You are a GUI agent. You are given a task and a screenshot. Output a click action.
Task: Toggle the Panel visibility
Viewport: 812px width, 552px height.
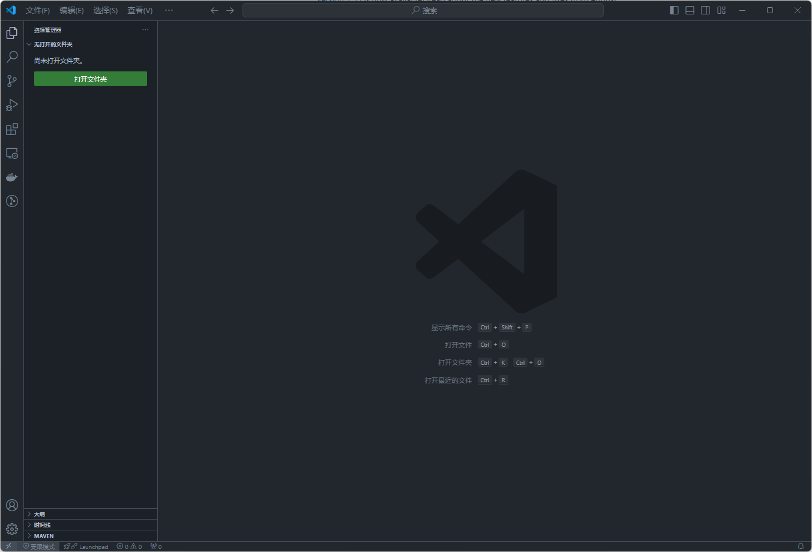(x=689, y=10)
